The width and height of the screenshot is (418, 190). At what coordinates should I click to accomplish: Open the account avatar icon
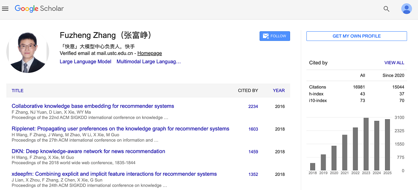[x=406, y=9]
